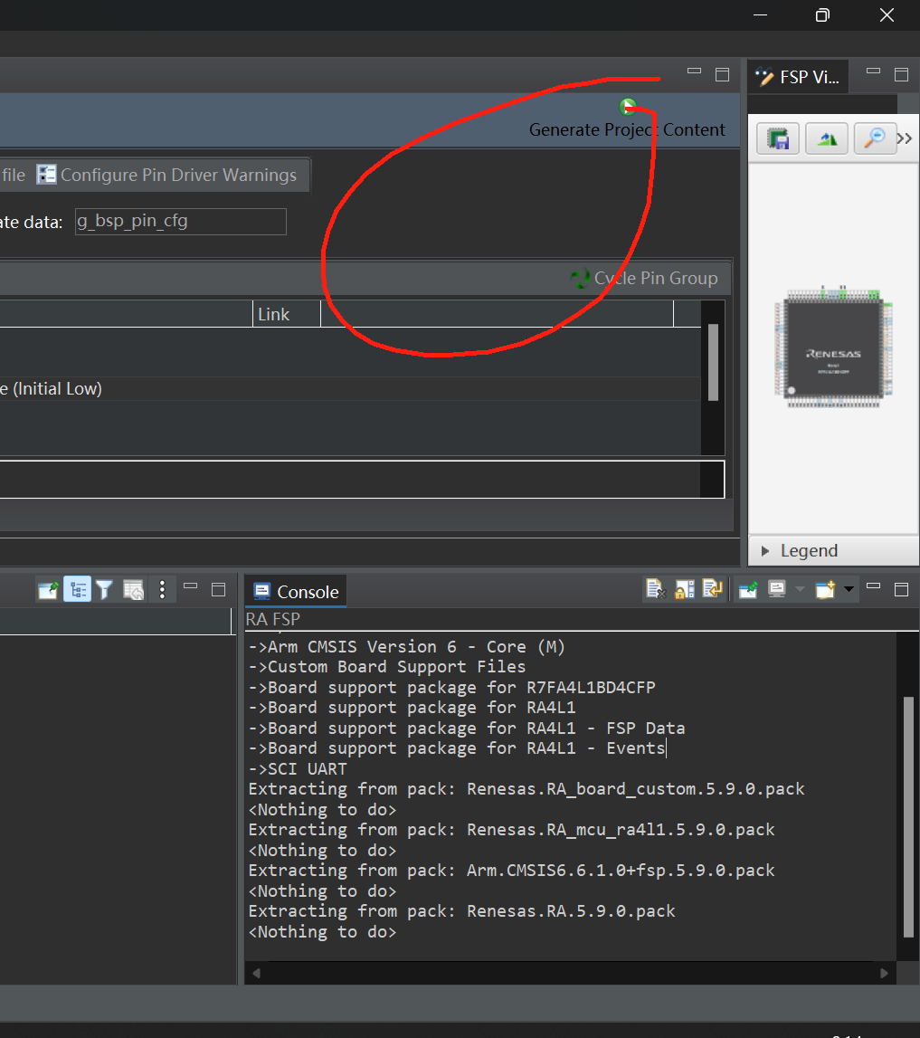Open the three-dot view menu
920x1038 pixels.
click(162, 589)
